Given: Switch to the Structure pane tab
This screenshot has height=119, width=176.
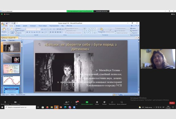Looking at the screenshot, I should [x=12, y=40].
